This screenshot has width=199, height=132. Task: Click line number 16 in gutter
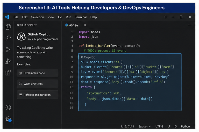click(72, 108)
